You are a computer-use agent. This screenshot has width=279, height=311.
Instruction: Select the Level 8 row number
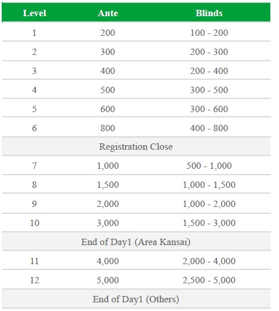35,184
